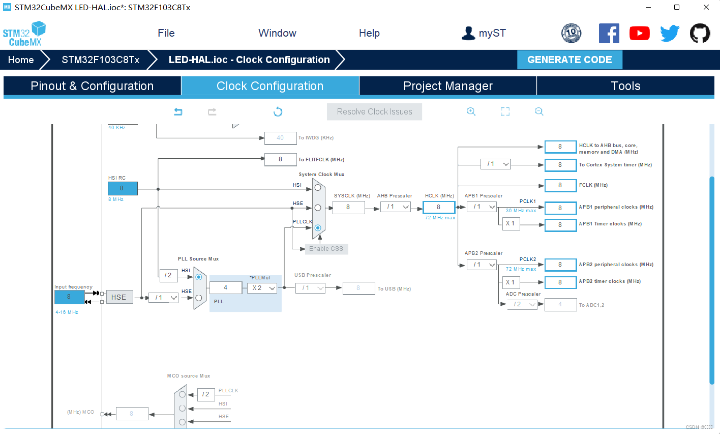720x434 pixels.
Task: Go to Home breadcrumb
Action: (x=21, y=60)
